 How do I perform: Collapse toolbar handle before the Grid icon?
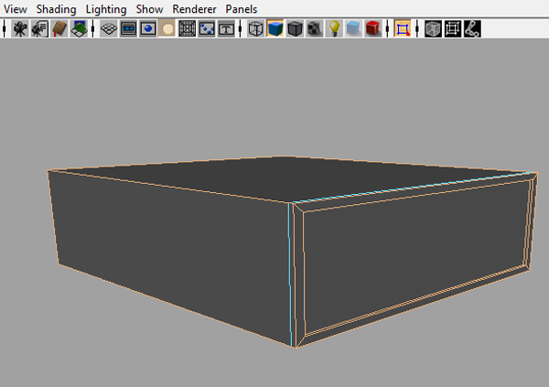tap(92, 28)
